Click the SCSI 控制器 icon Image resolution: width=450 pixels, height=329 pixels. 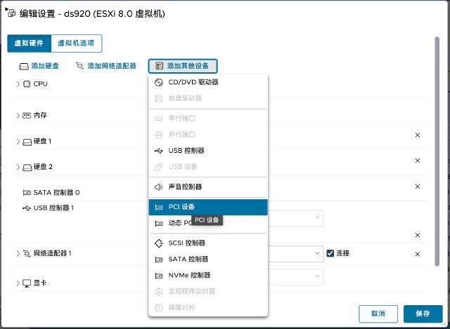pyautogui.click(x=159, y=243)
